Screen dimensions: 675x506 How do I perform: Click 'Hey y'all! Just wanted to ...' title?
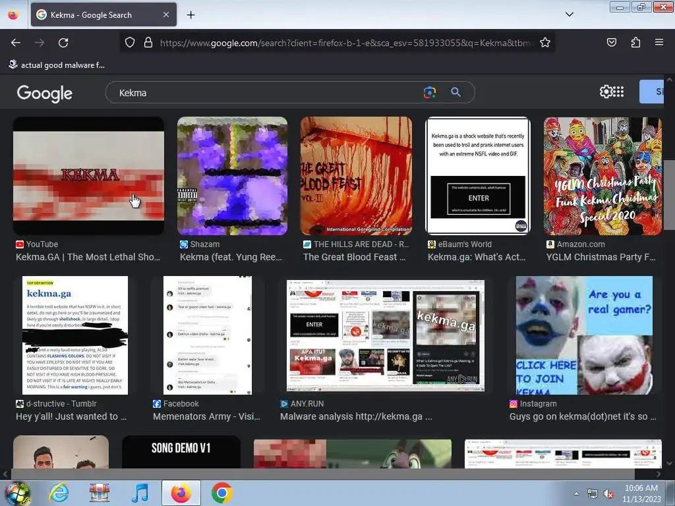click(71, 416)
